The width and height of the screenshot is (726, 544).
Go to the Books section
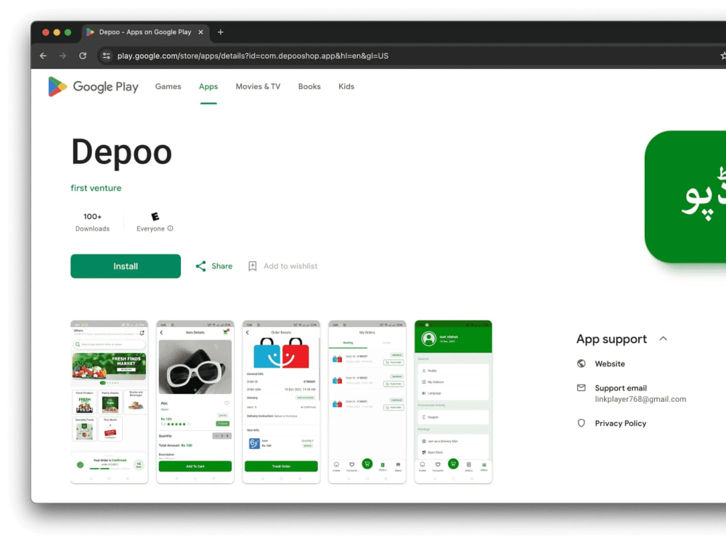(x=309, y=86)
